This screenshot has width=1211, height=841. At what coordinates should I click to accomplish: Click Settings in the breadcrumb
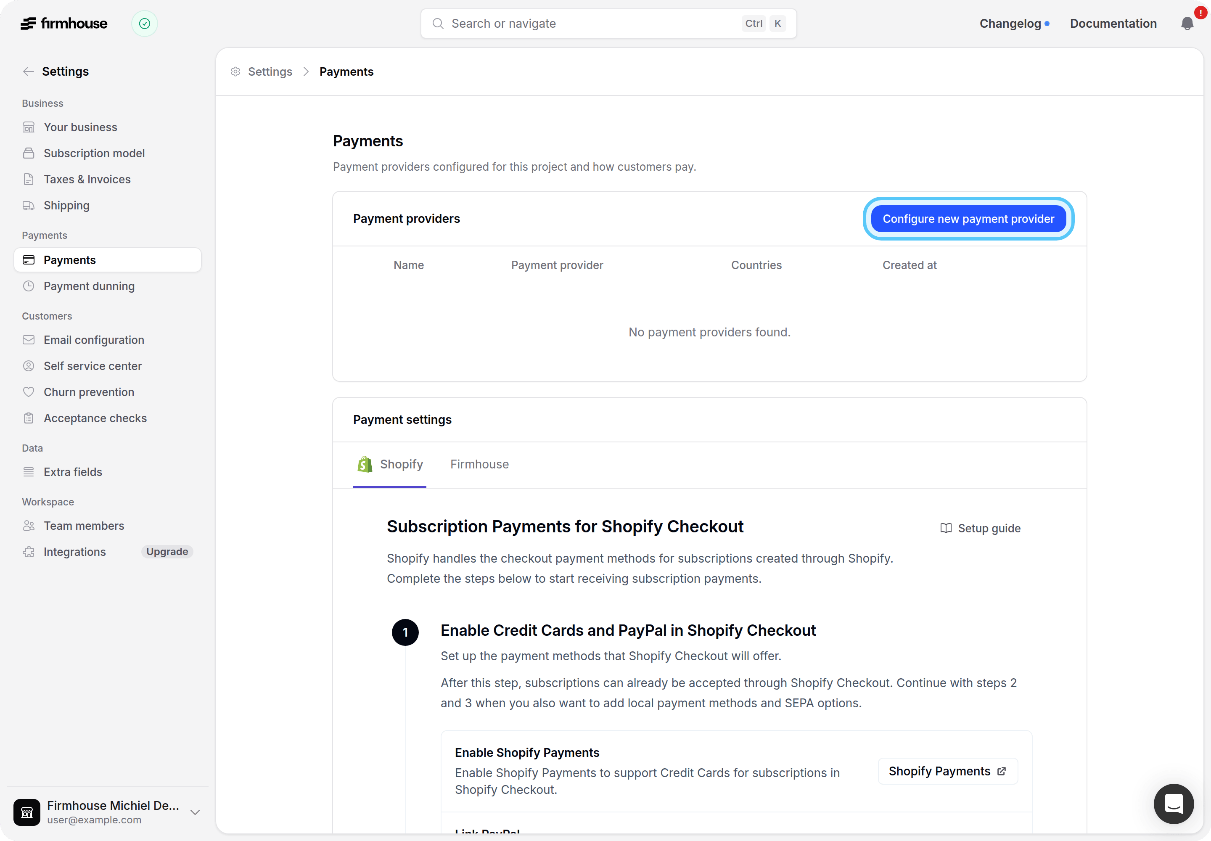(270, 71)
